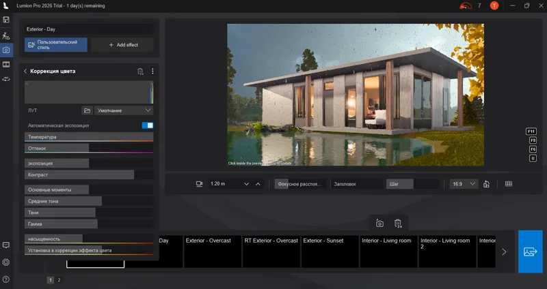Delete photo slot trash icon
This screenshot has width=547, height=289.
tap(398, 224)
